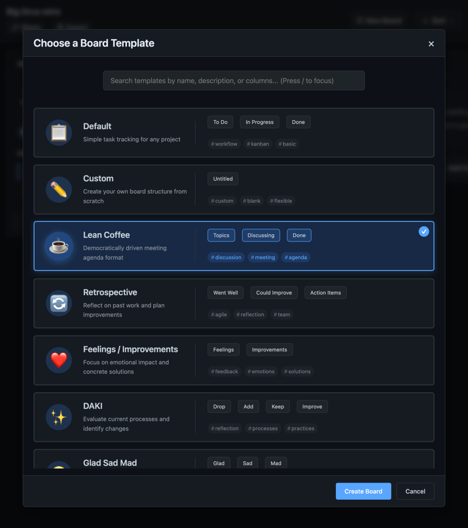Click the Retrospective refresh arrows icon
This screenshot has width=468, height=528.
[59, 303]
